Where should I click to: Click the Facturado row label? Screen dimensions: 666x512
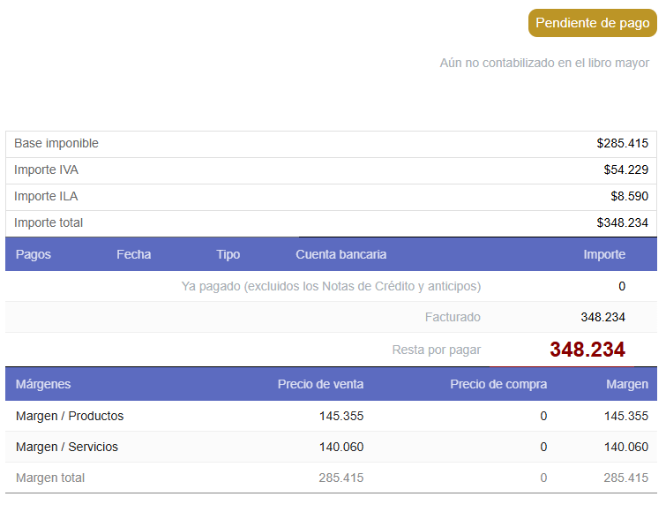coord(453,317)
